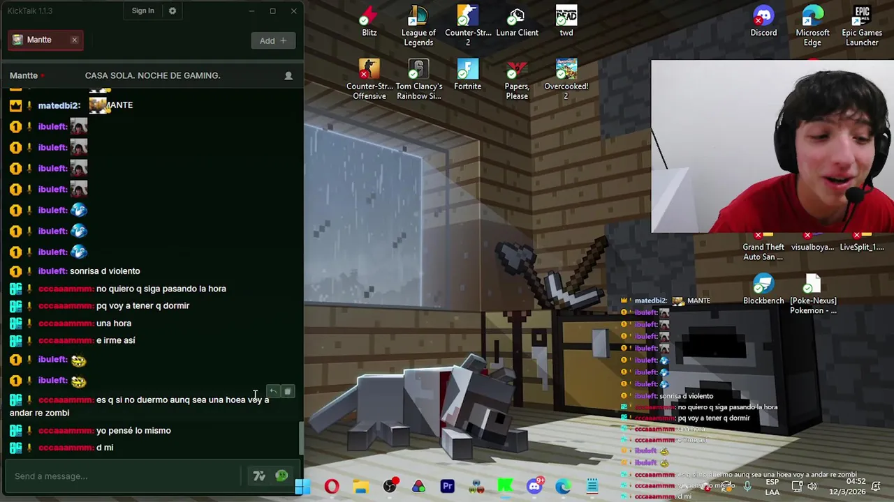Open the chatters list person icon
The image size is (894, 502).
coord(288,75)
